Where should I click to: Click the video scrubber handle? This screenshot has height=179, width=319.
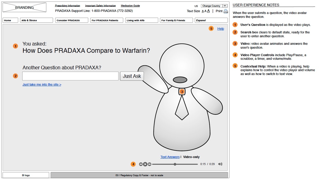[175, 164]
